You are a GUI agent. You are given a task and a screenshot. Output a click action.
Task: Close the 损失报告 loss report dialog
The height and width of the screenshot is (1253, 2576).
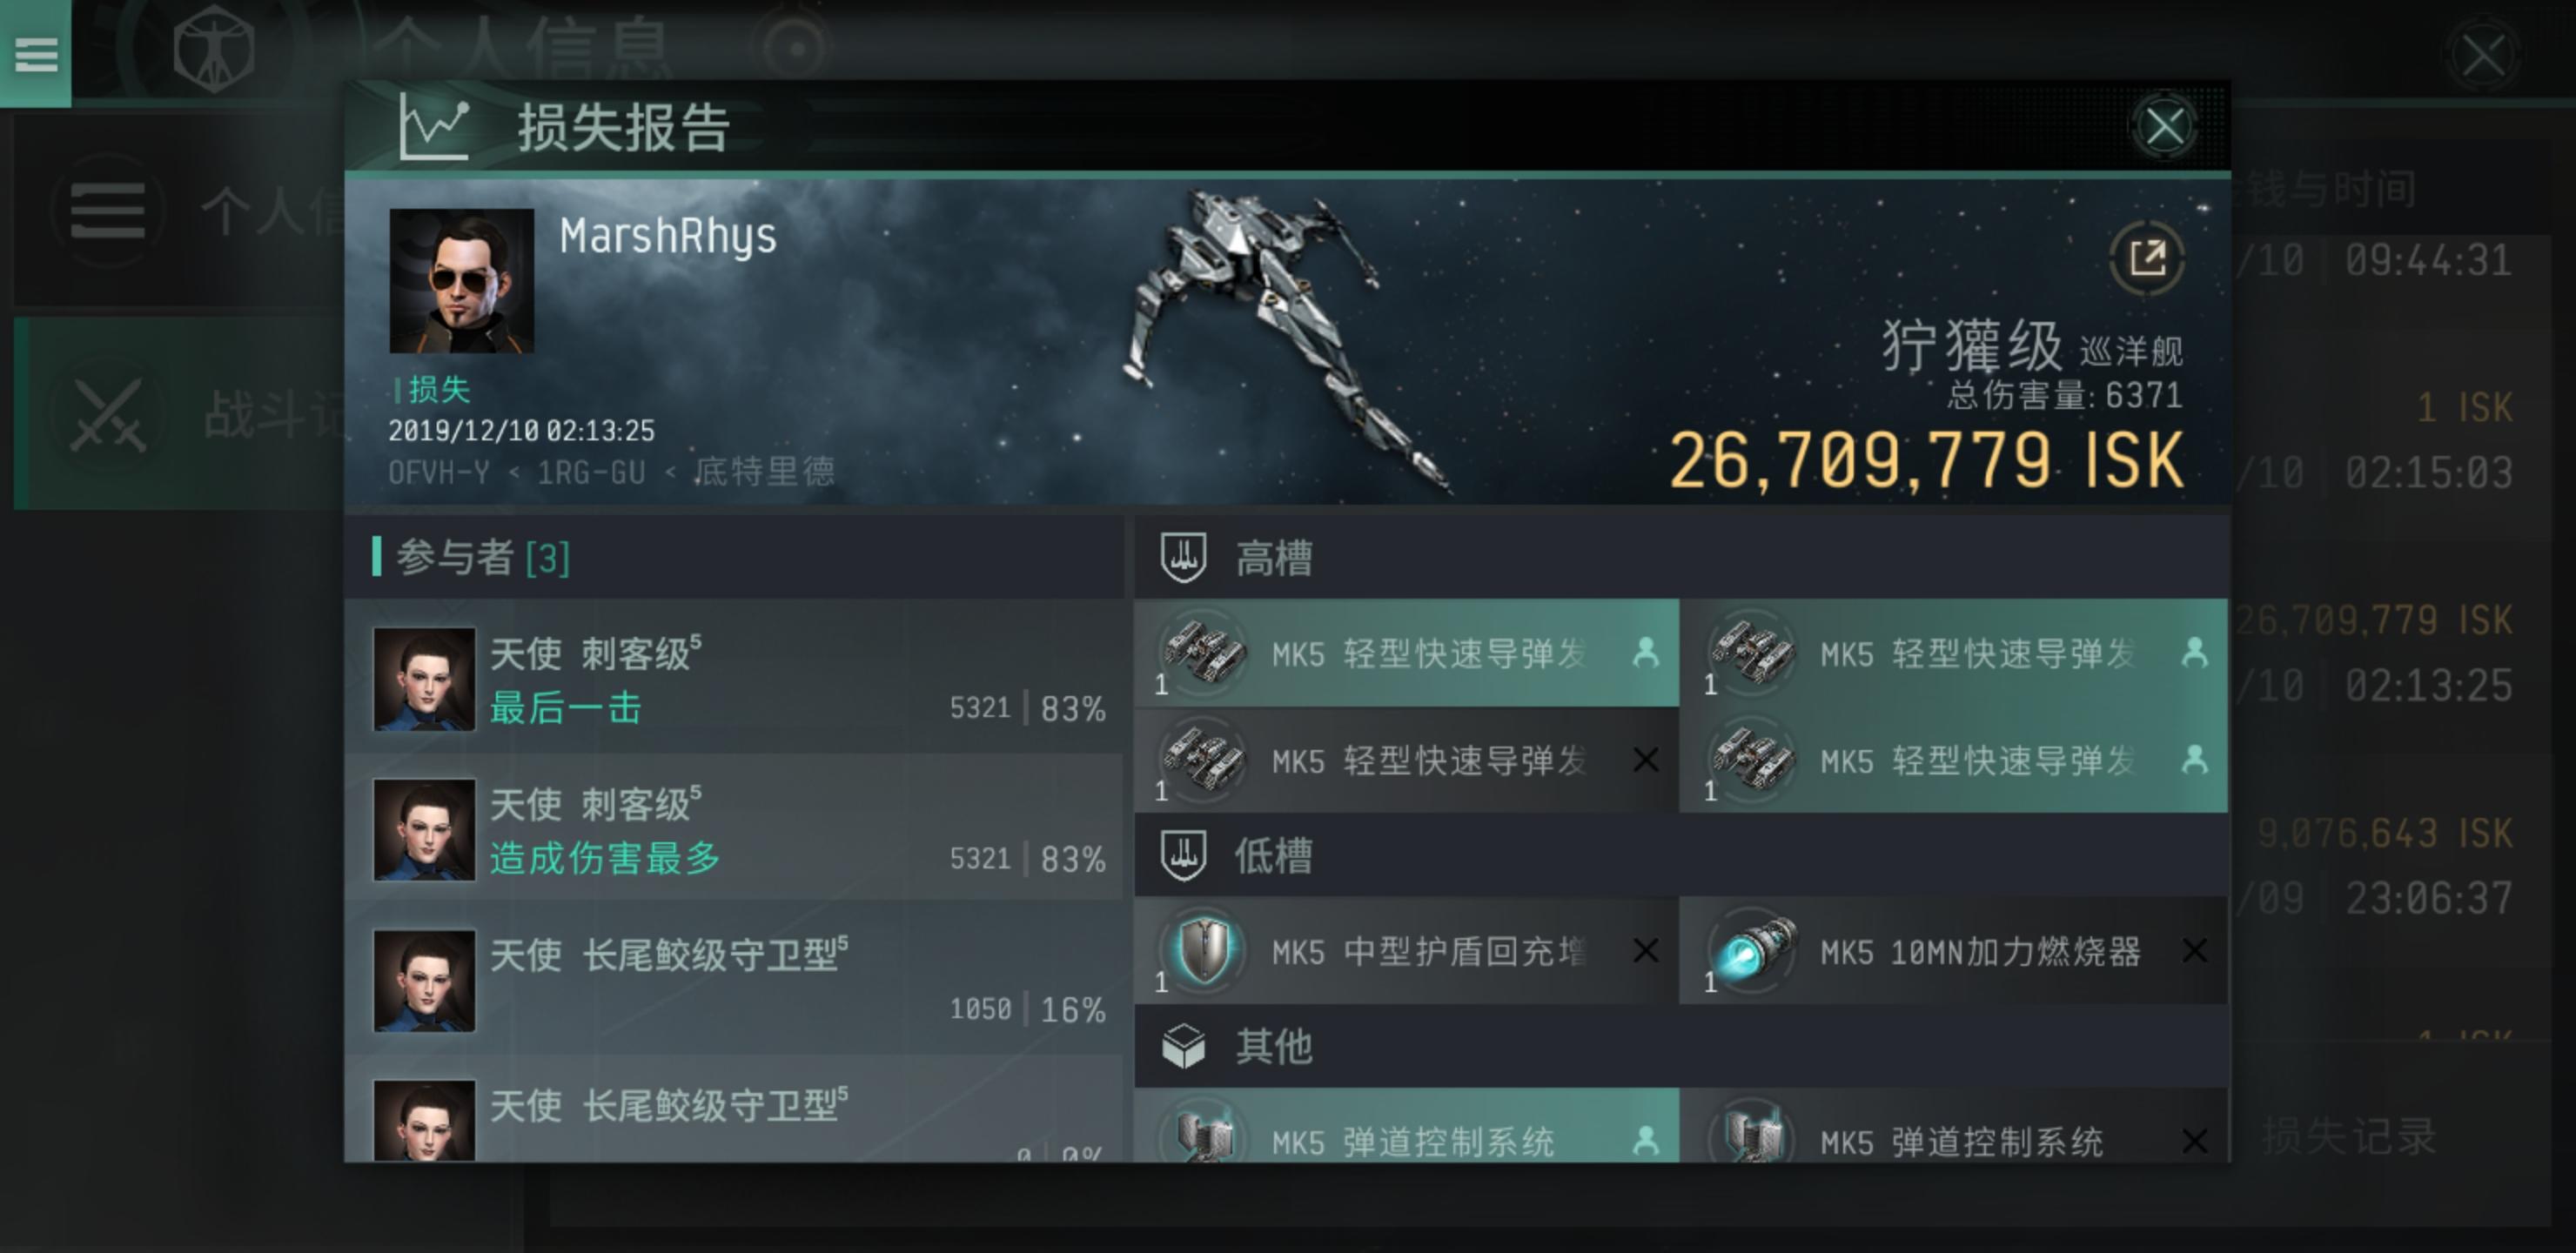click(x=2164, y=127)
